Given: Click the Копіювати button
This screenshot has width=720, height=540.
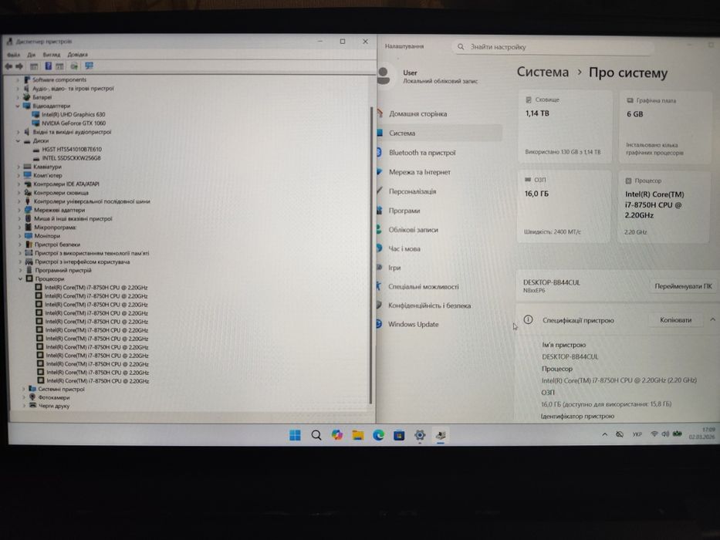Looking at the screenshot, I should pyautogui.click(x=675, y=319).
